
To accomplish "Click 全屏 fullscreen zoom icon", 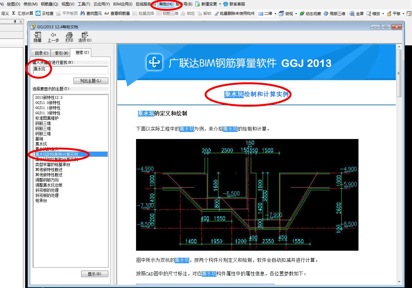I will pyautogui.click(x=357, y=14).
